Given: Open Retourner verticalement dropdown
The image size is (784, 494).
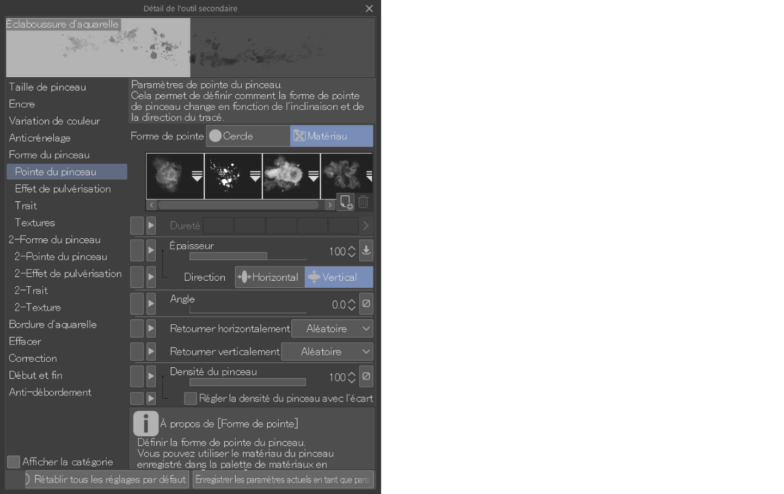Looking at the screenshot, I should [x=327, y=351].
